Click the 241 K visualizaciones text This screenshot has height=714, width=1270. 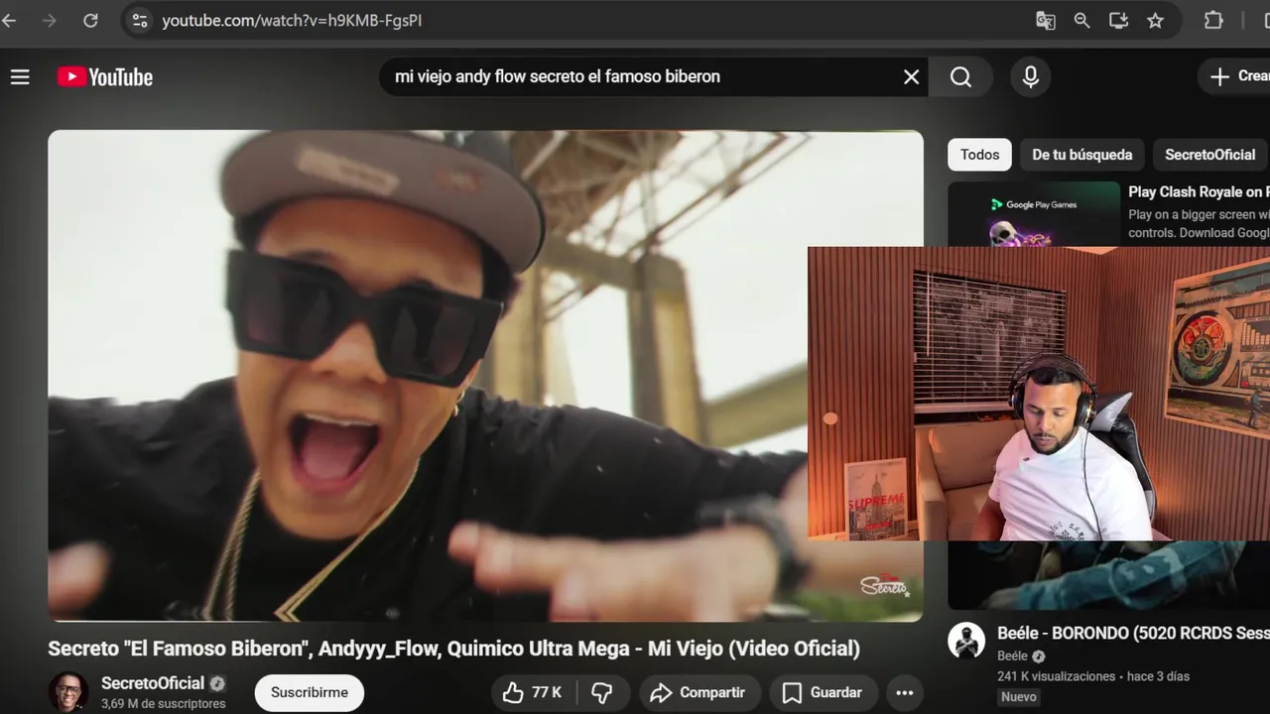point(1057,676)
